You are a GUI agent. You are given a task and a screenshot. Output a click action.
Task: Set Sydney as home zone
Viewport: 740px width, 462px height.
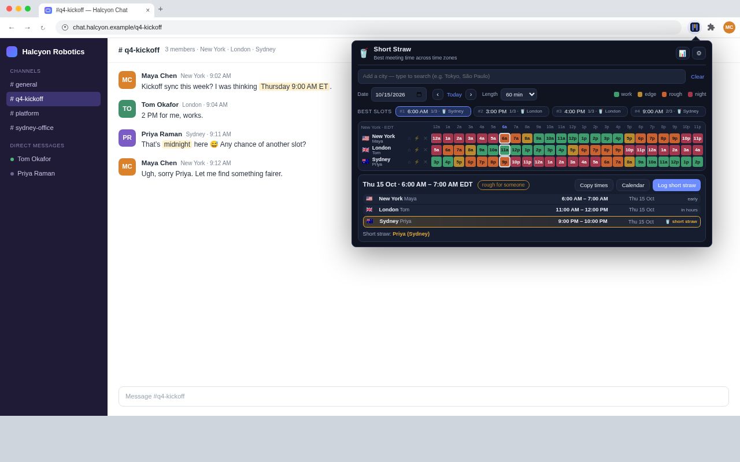409,162
